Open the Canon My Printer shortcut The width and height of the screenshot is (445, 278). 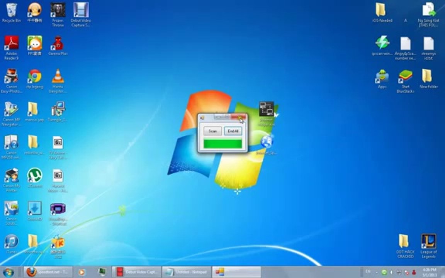tap(11, 180)
